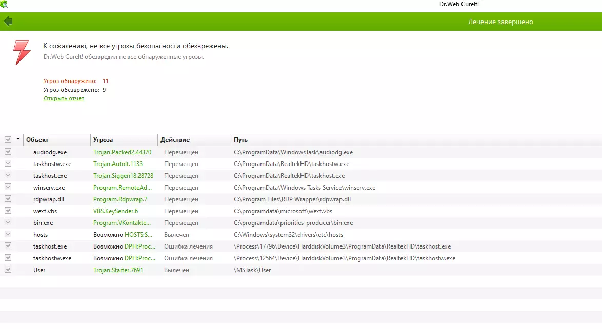Select the hosts object name
The image size is (602, 329).
(41, 235)
